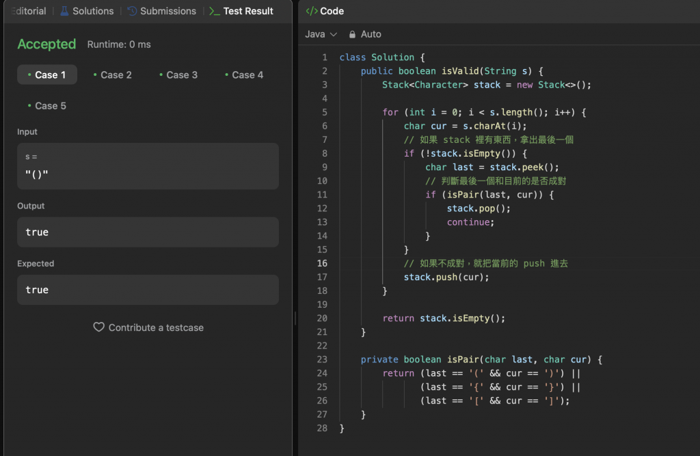
Task: Click the Auto label
Action: [x=371, y=34]
